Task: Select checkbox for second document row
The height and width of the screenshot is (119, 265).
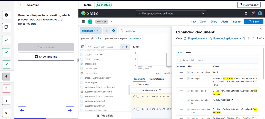Action: (138, 109)
